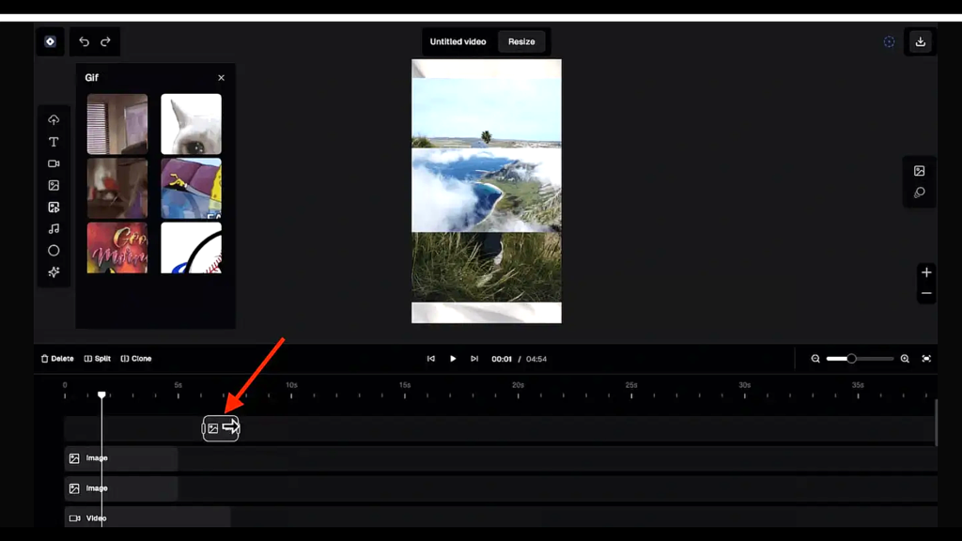Open the upload media panel
962x541 pixels.
(x=54, y=120)
